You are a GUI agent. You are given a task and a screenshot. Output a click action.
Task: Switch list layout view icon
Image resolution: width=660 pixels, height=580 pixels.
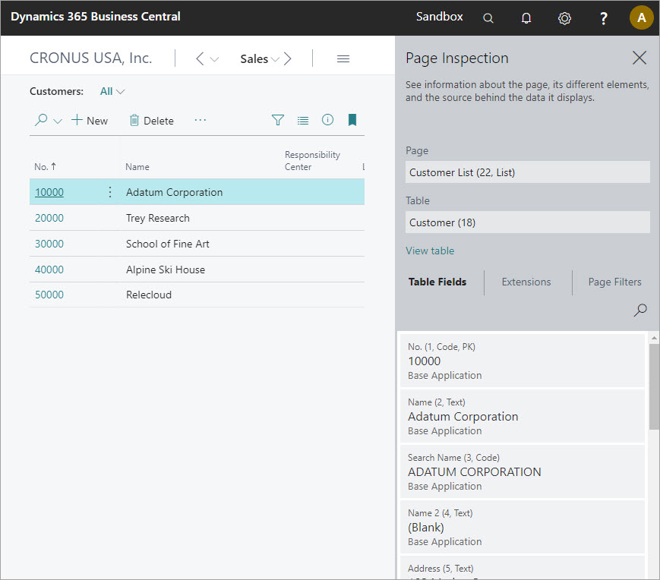pyautogui.click(x=303, y=121)
